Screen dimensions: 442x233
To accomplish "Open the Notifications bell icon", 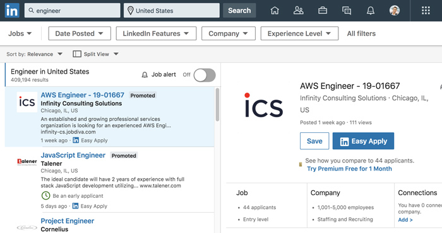I will [371, 11].
